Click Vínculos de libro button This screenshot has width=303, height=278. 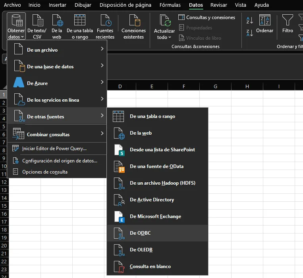[200, 38]
